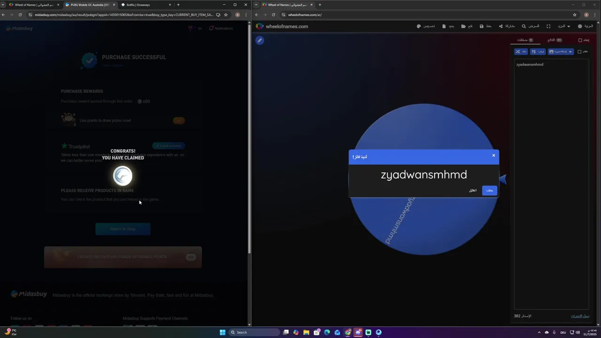Open tab search dropdown in left browser

tap(3, 5)
